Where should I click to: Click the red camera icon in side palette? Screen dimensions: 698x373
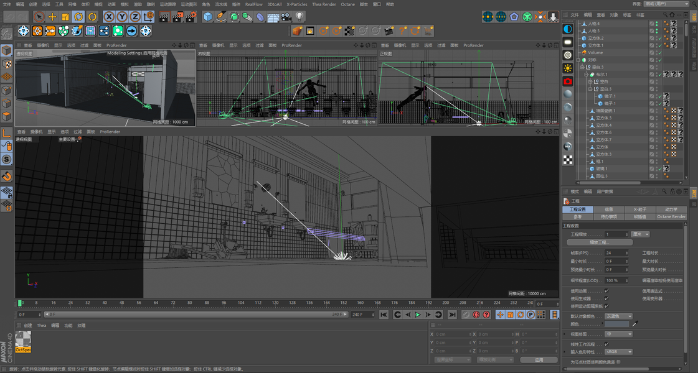(568, 81)
